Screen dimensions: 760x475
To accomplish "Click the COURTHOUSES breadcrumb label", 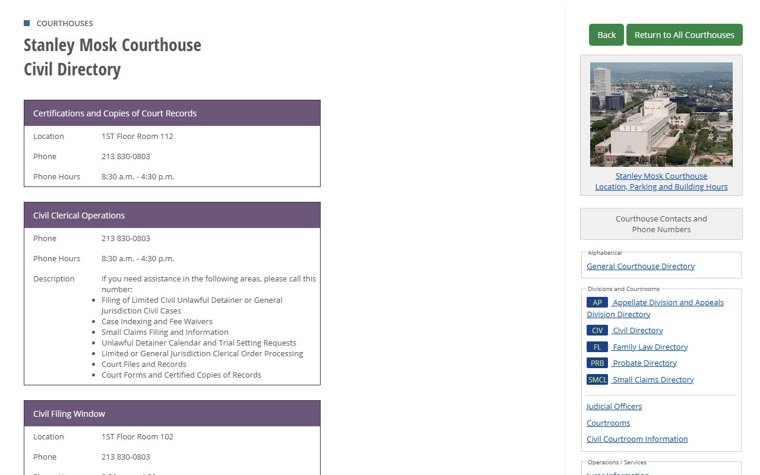I will coord(65,23).
